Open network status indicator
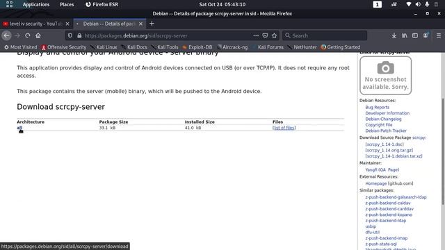The image size is (445, 250). (x=408, y=4)
